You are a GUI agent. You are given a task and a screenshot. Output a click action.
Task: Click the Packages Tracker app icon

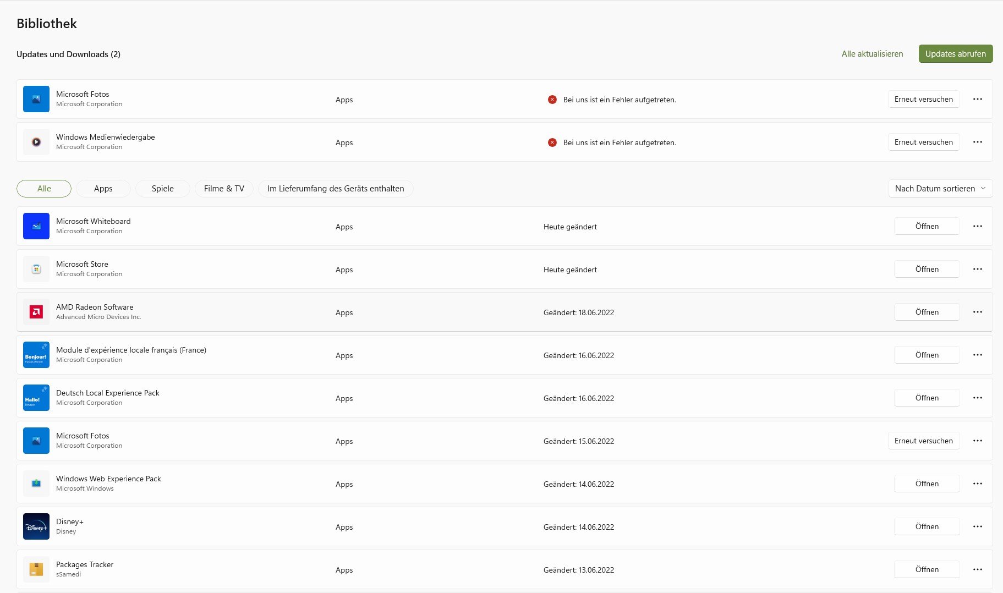[36, 569]
